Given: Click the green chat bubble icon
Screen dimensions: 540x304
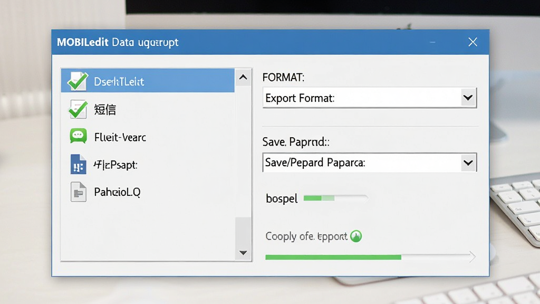Looking at the screenshot, I should point(78,136).
